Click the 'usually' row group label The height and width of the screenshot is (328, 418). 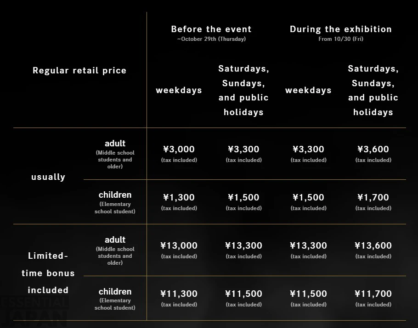point(48,177)
